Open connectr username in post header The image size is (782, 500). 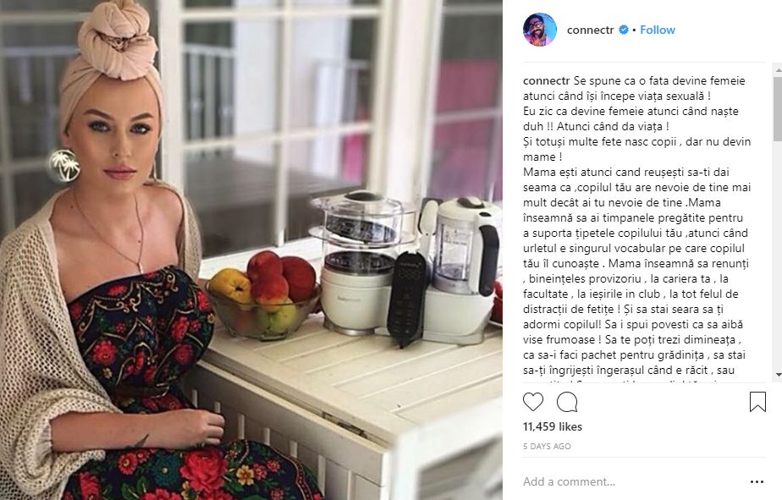click(590, 30)
